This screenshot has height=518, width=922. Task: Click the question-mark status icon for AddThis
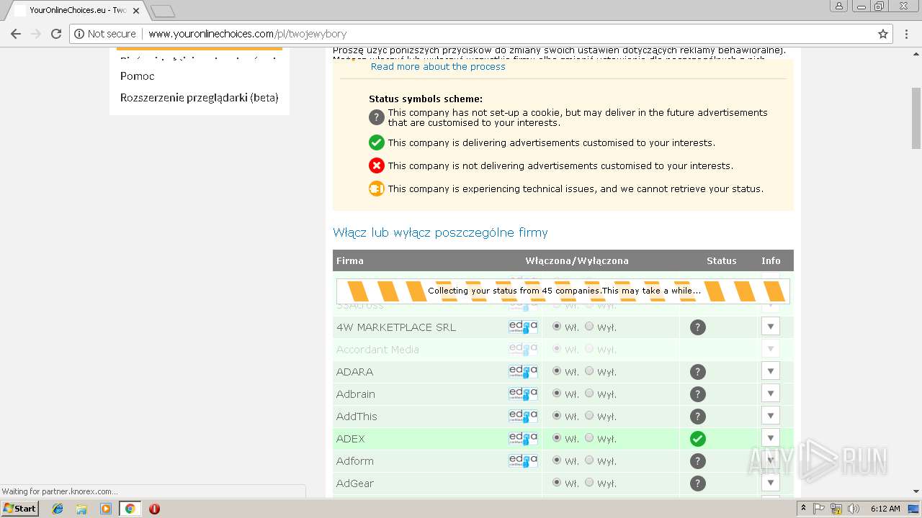[697, 417]
